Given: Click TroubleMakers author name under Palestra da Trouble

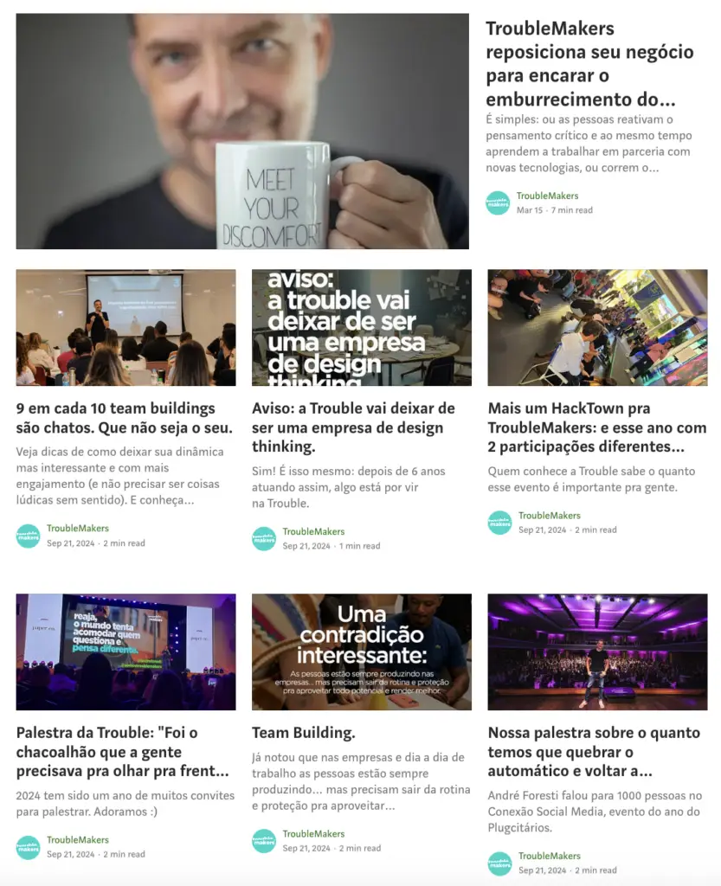Looking at the screenshot, I should (x=77, y=839).
